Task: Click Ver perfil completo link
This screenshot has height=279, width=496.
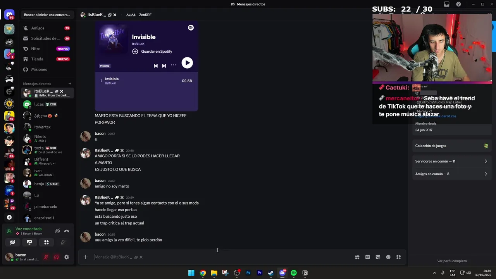Action: pyautogui.click(x=452, y=261)
